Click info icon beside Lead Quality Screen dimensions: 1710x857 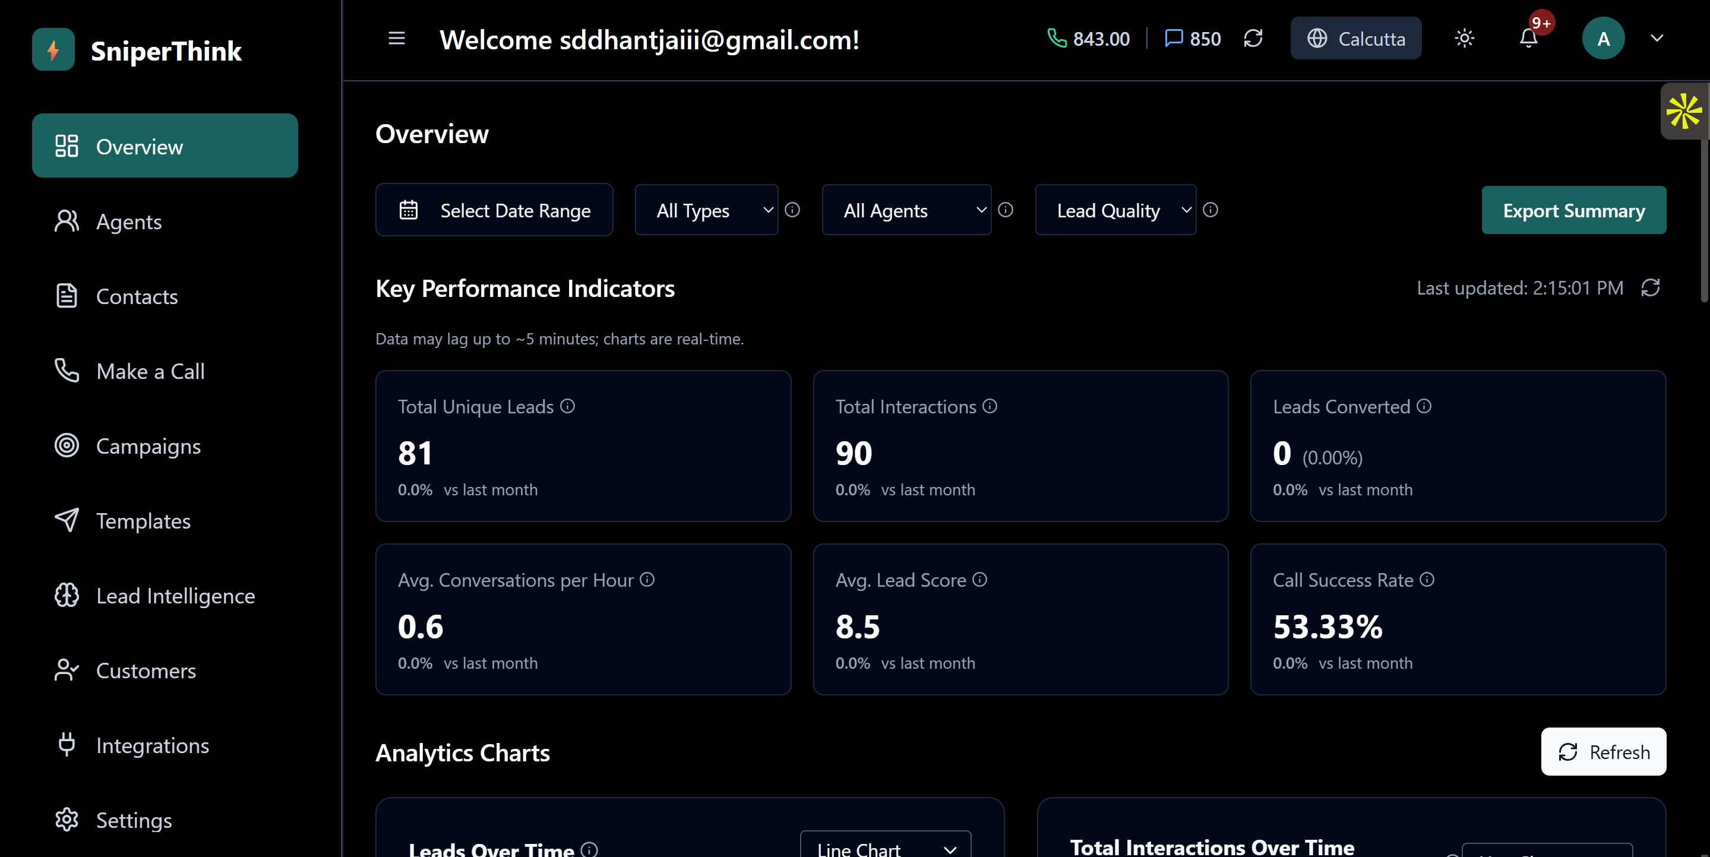1210,210
